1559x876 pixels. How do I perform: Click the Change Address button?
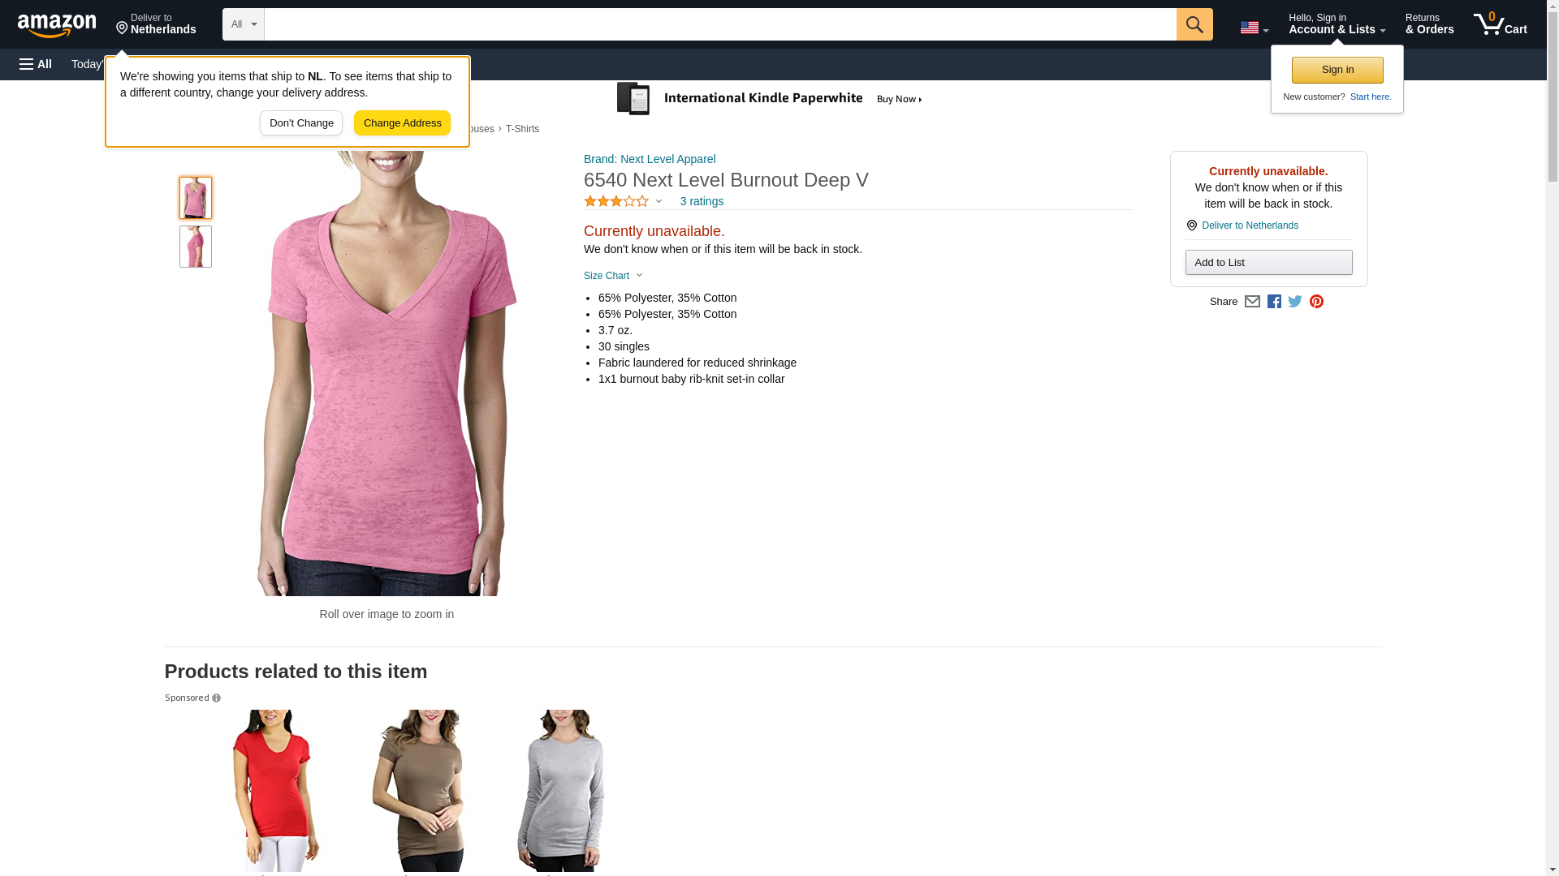click(402, 123)
